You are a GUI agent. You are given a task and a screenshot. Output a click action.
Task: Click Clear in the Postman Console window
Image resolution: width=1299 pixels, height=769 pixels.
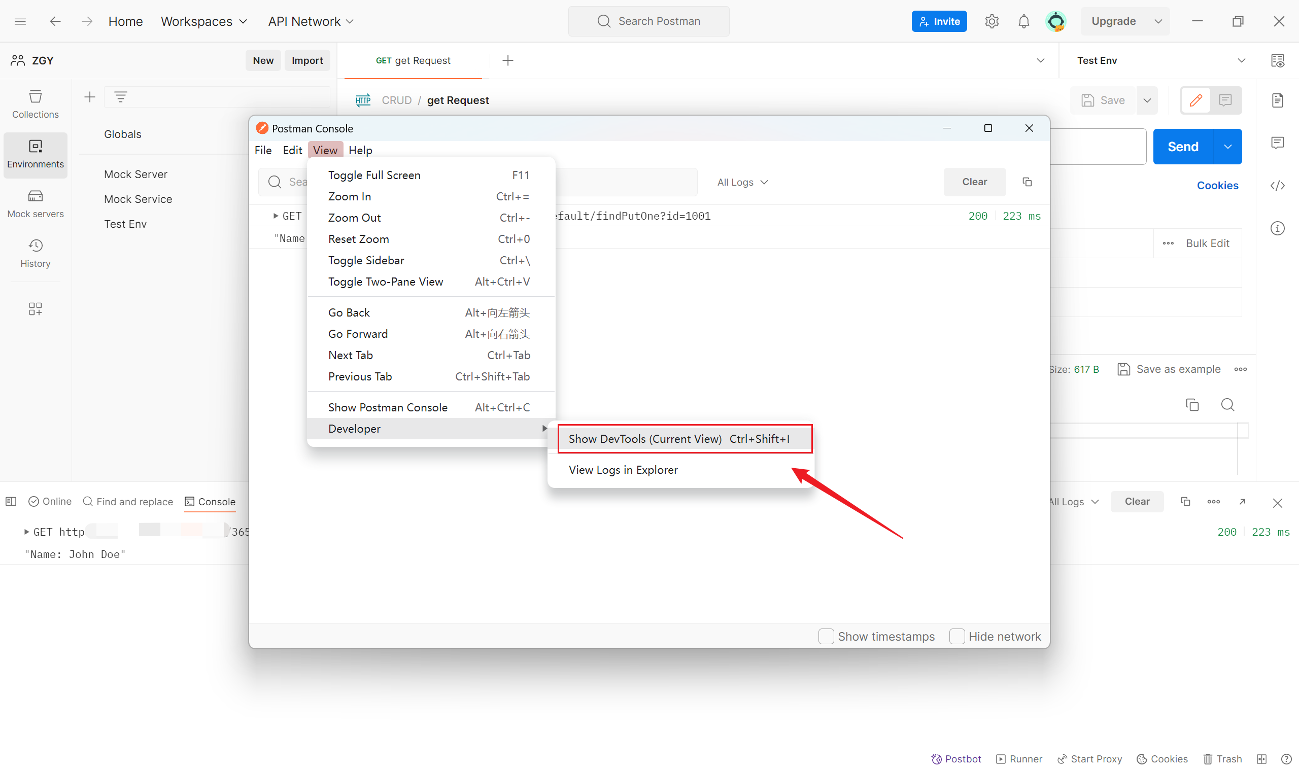975,182
